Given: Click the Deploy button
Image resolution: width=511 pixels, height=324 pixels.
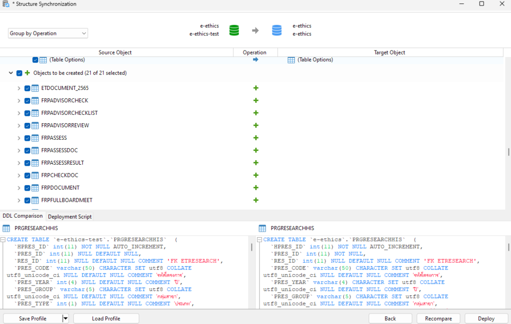Looking at the screenshot, I should [x=486, y=319].
